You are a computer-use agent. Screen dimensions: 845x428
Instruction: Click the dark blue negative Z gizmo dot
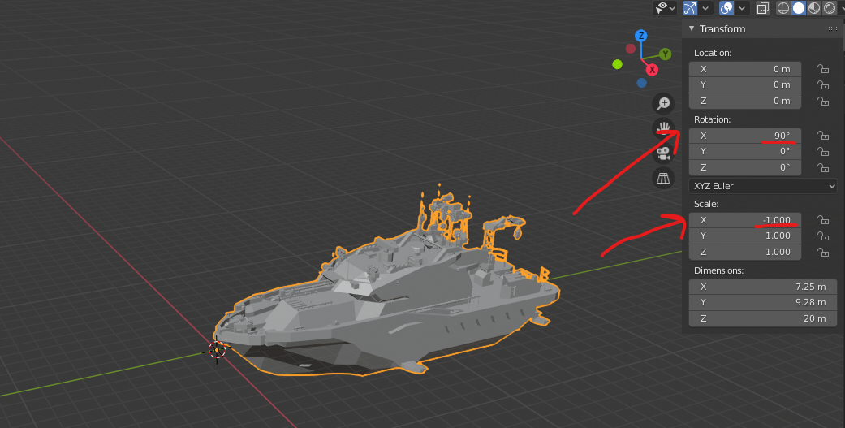641,83
